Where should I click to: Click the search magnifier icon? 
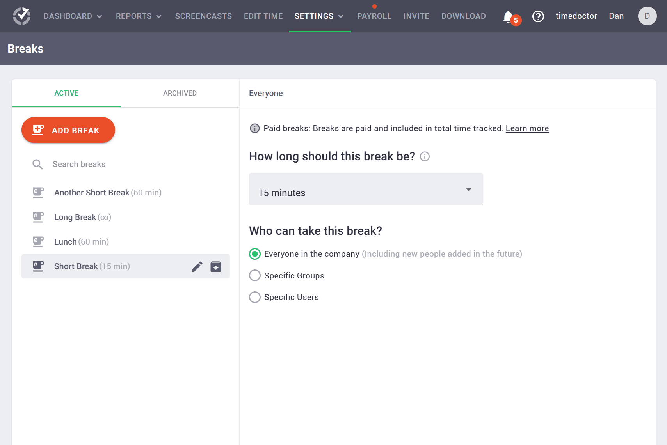[x=37, y=164]
